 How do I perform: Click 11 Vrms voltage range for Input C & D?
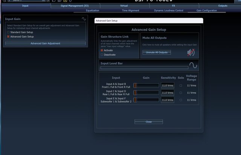click(x=192, y=93)
